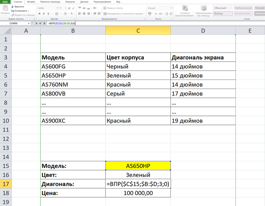Click the Cut (Вырезать) scissors icon

tap(12, 6)
